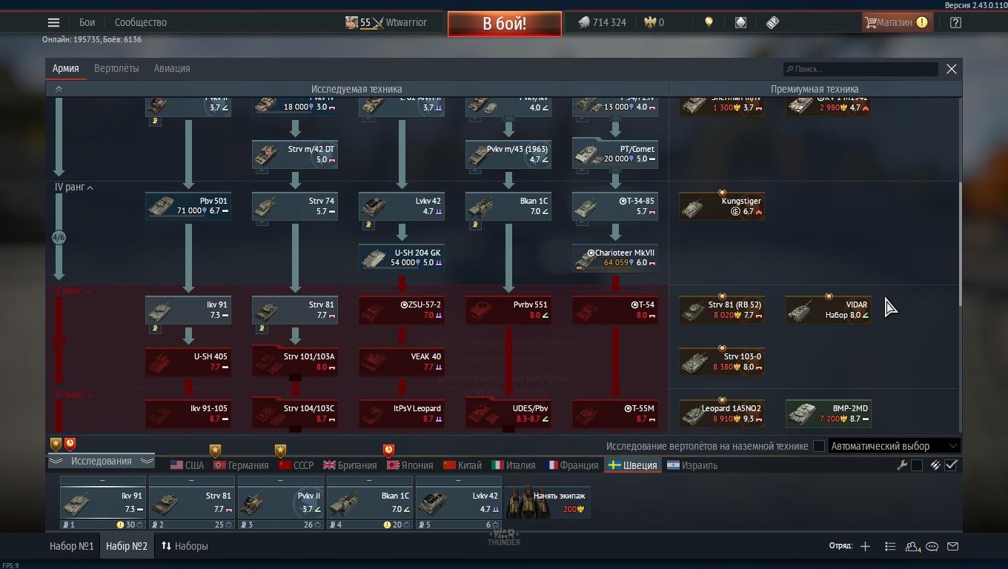This screenshot has height=569, width=1008.
Task: Select the BMP-2MD premium vehicle
Action: (x=829, y=413)
